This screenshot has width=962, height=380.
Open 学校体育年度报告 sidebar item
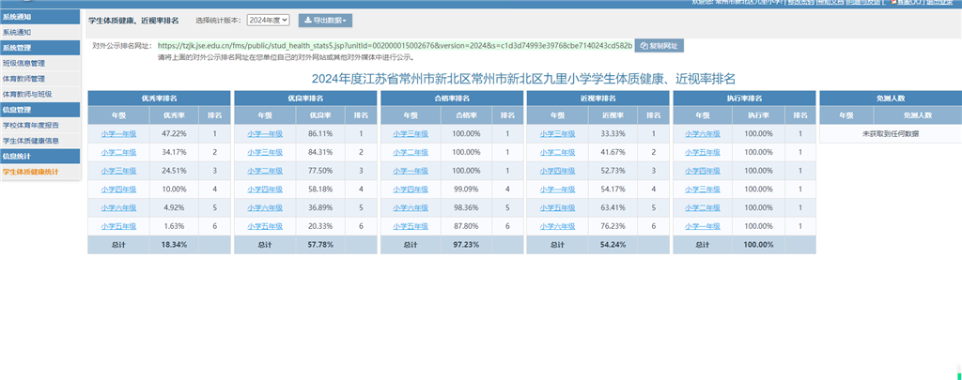click(x=30, y=125)
